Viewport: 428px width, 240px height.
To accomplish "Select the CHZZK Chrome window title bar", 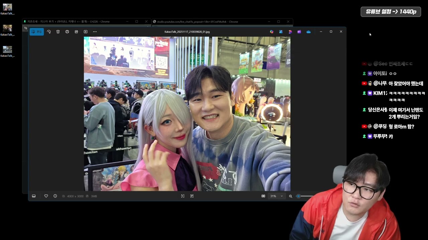I will (x=87, y=22).
